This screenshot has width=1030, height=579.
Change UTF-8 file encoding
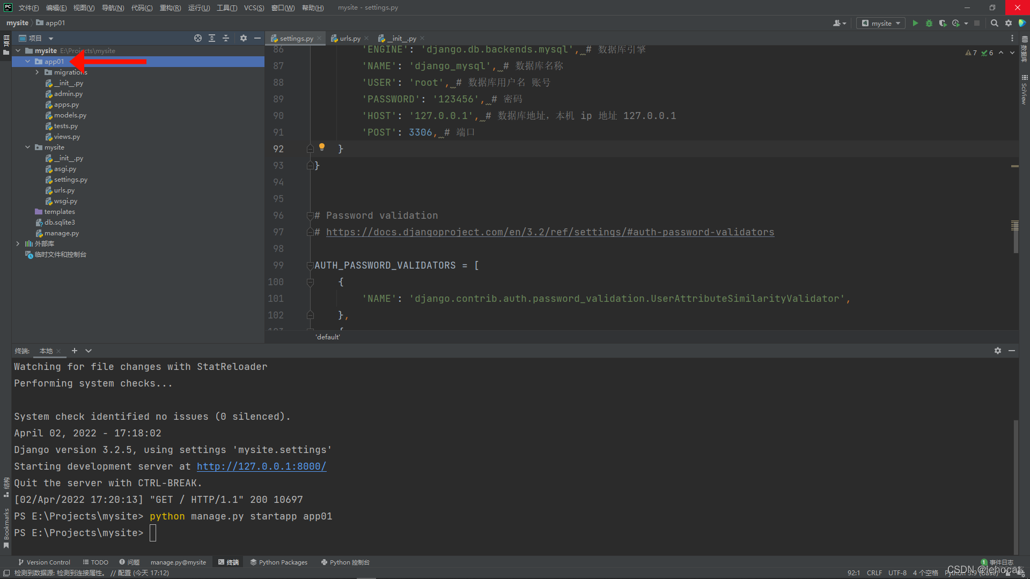(897, 573)
